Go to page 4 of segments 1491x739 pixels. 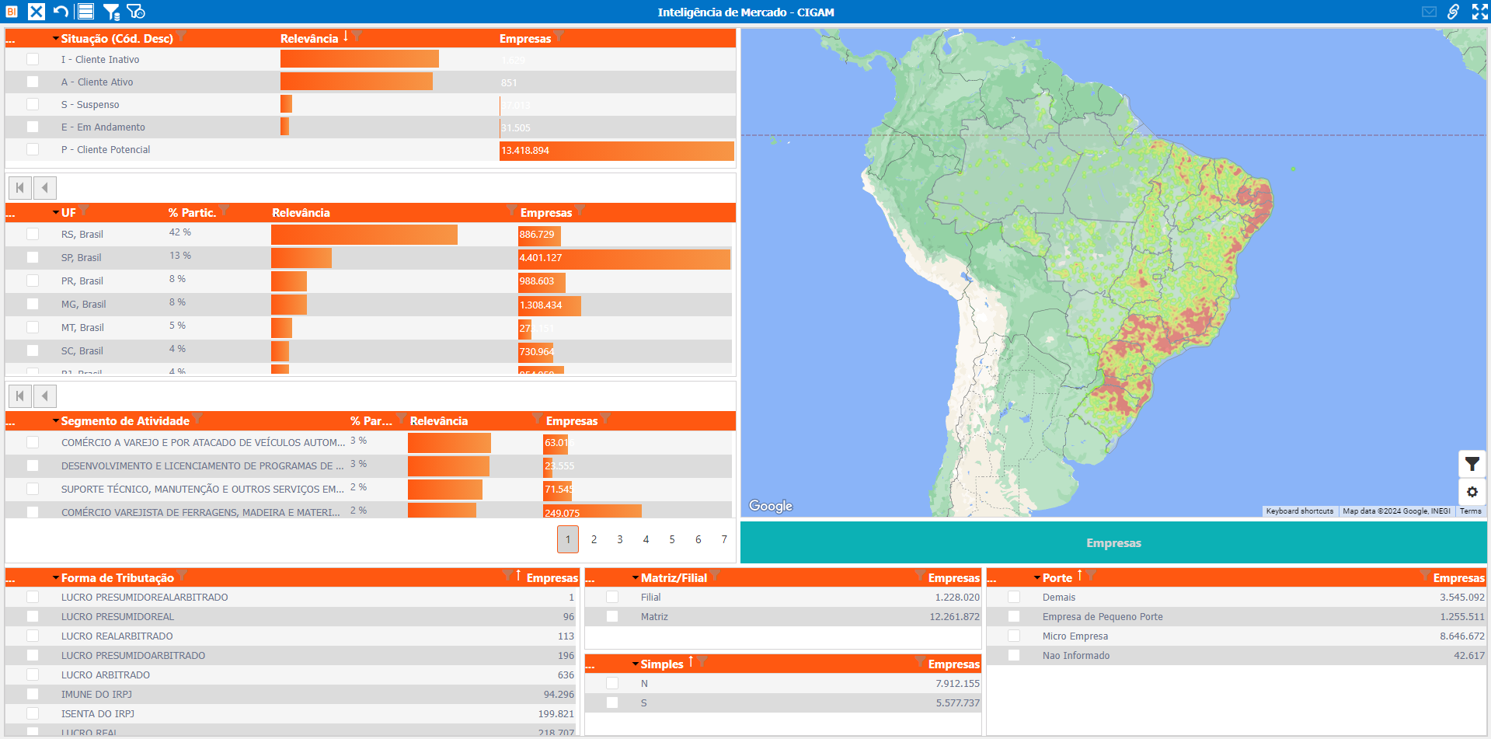[x=646, y=539]
